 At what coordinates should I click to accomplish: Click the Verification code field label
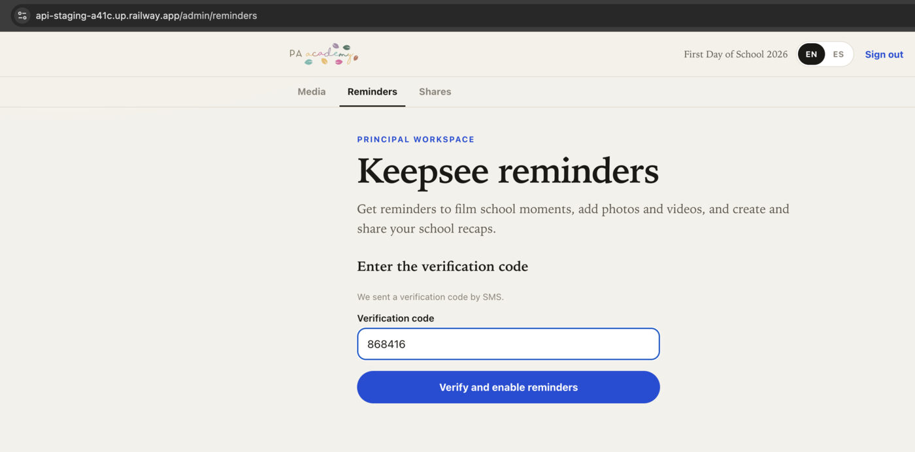(395, 318)
